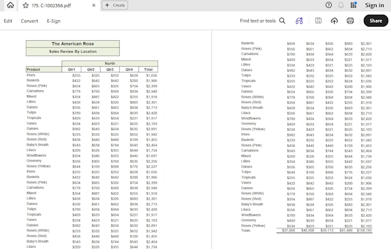Click the Qtr1 total '$37,088'
This screenshot has height=249, width=391.
pos(289,231)
